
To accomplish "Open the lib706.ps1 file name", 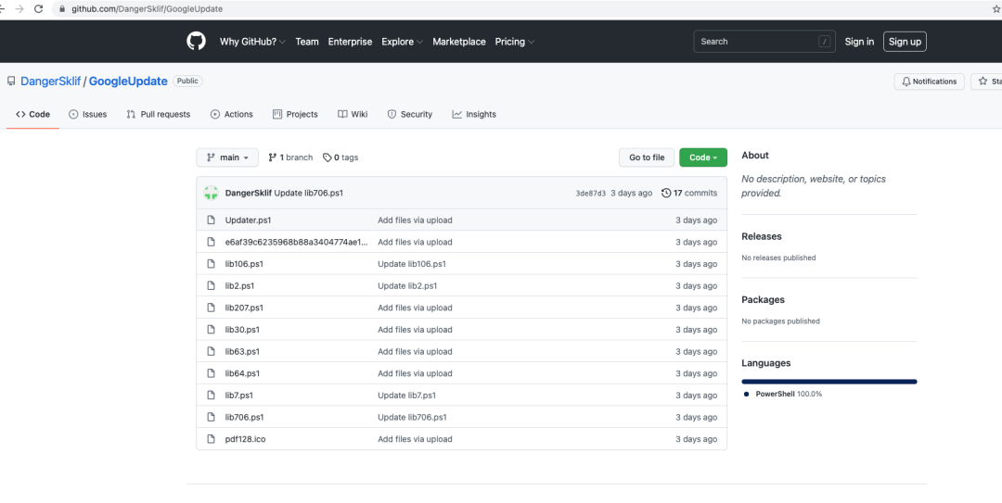I will 244,418.
